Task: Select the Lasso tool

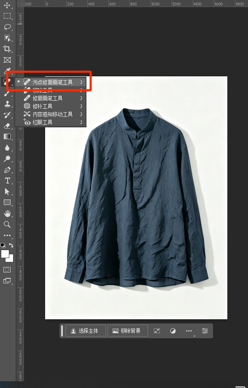Action: pos(7,27)
